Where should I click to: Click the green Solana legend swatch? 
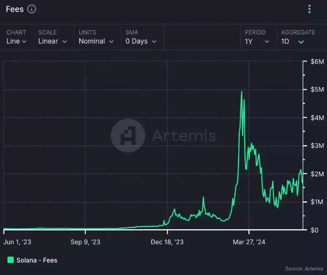(x=10, y=260)
